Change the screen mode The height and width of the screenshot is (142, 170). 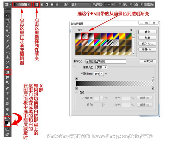[7, 134]
